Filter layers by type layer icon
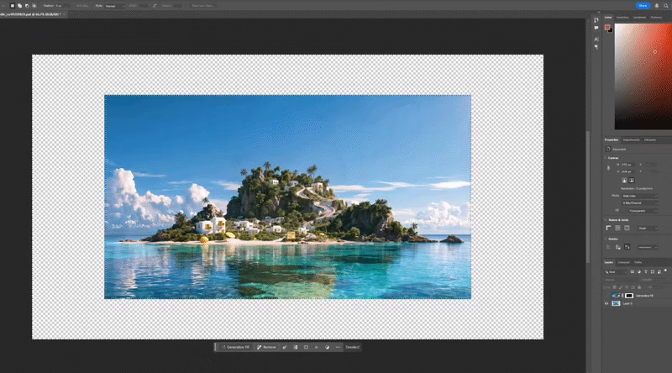This screenshot has width=672, height=373. coord(645,272)
